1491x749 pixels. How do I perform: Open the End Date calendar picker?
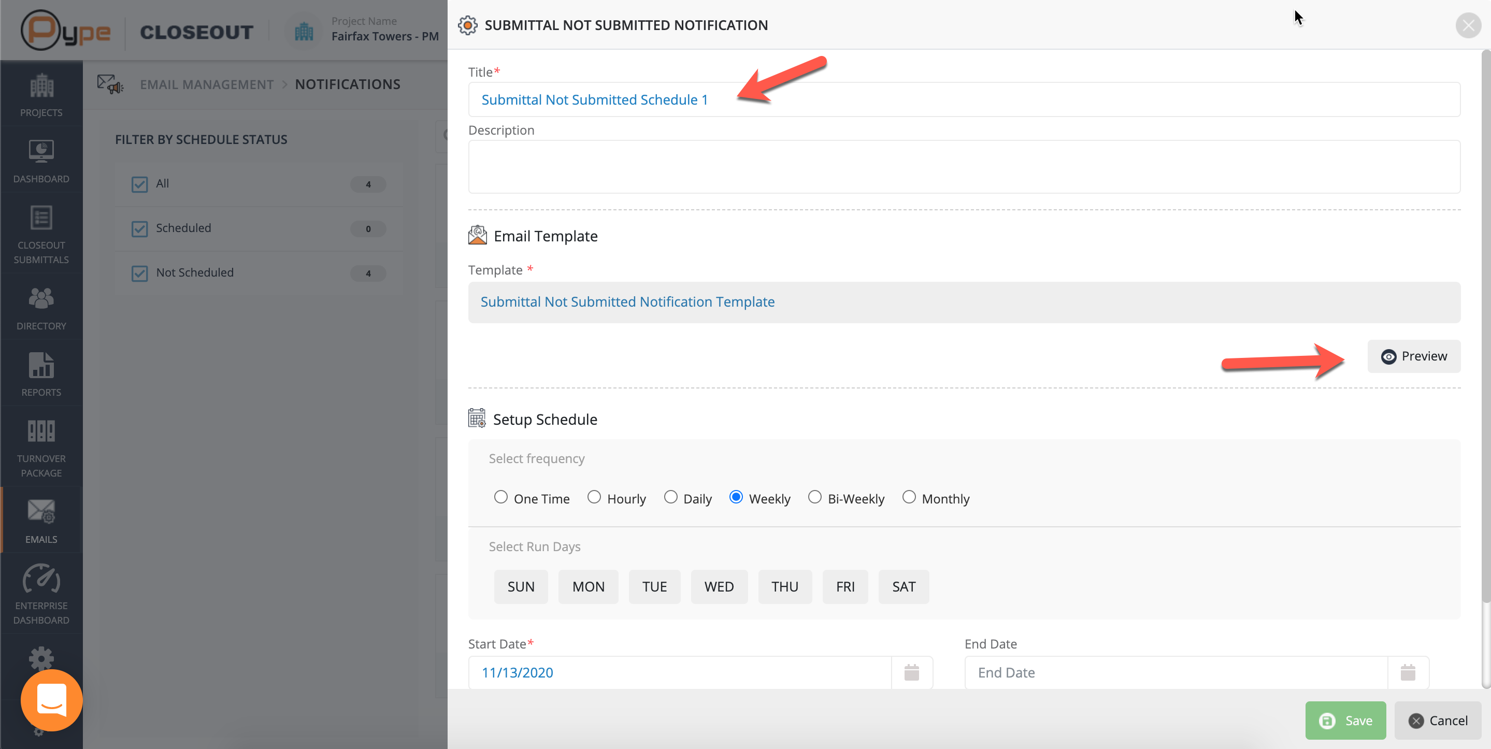point(1407,672)
